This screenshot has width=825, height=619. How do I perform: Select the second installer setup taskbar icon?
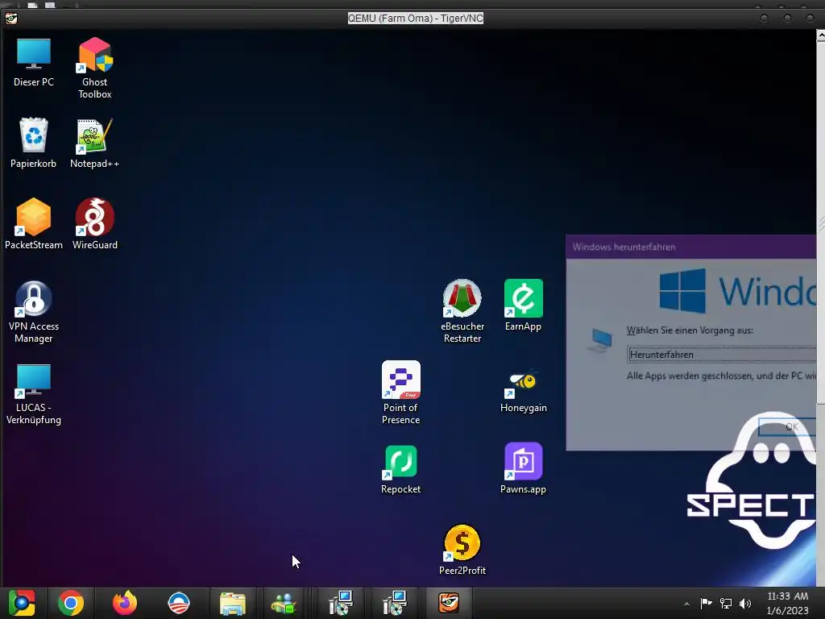[x=395, y=603]
